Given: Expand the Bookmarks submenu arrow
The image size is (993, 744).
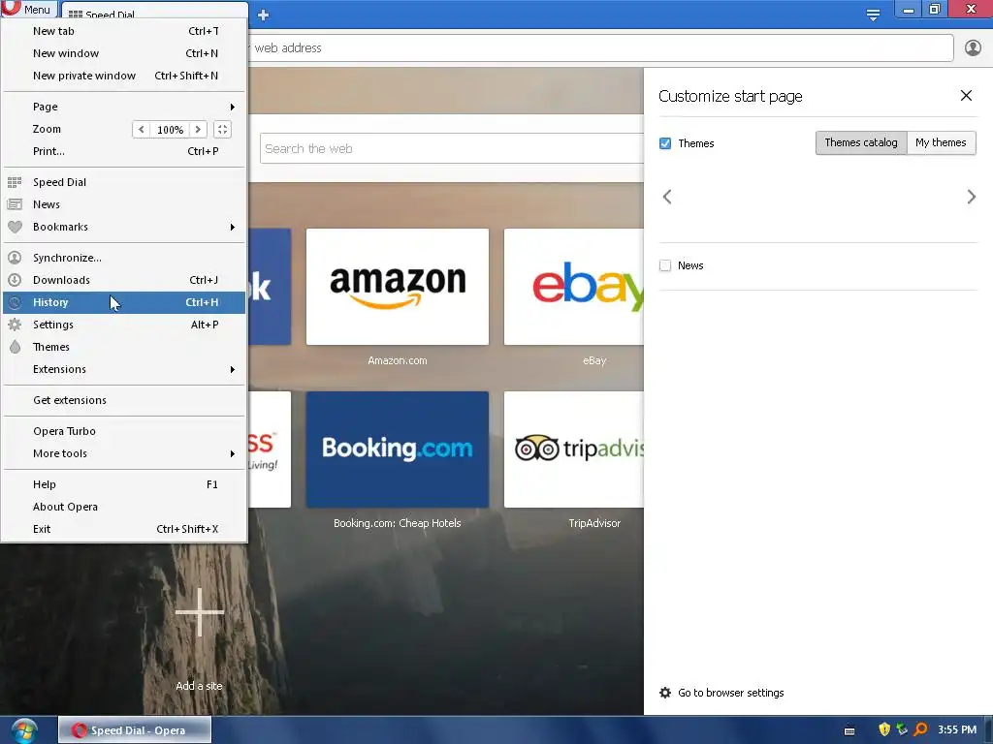Looking at the screenshot, I should (x=233, y=227).
